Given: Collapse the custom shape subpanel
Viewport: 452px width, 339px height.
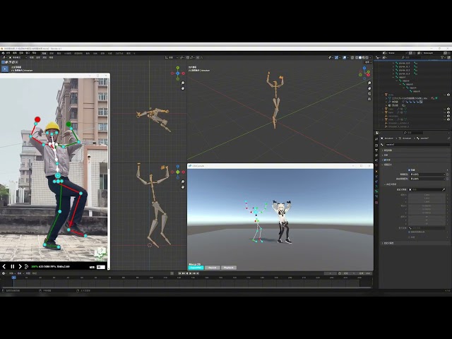Looking at the screenshot, I should click(x=385, y=184).
